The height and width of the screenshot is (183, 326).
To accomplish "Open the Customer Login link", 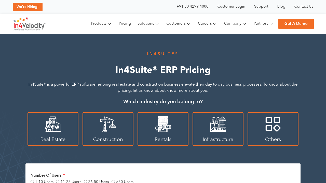I will [231, 7].
